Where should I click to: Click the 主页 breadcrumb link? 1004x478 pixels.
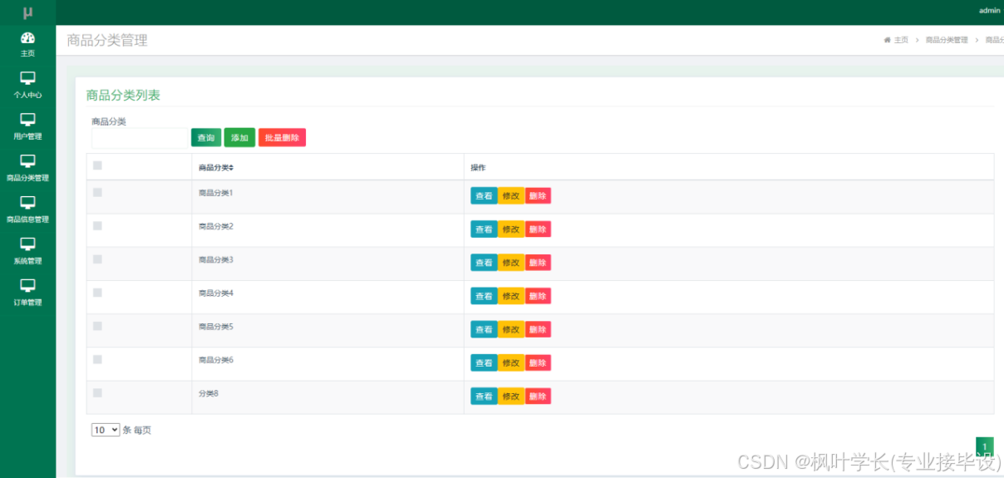(x=901, y=40)
